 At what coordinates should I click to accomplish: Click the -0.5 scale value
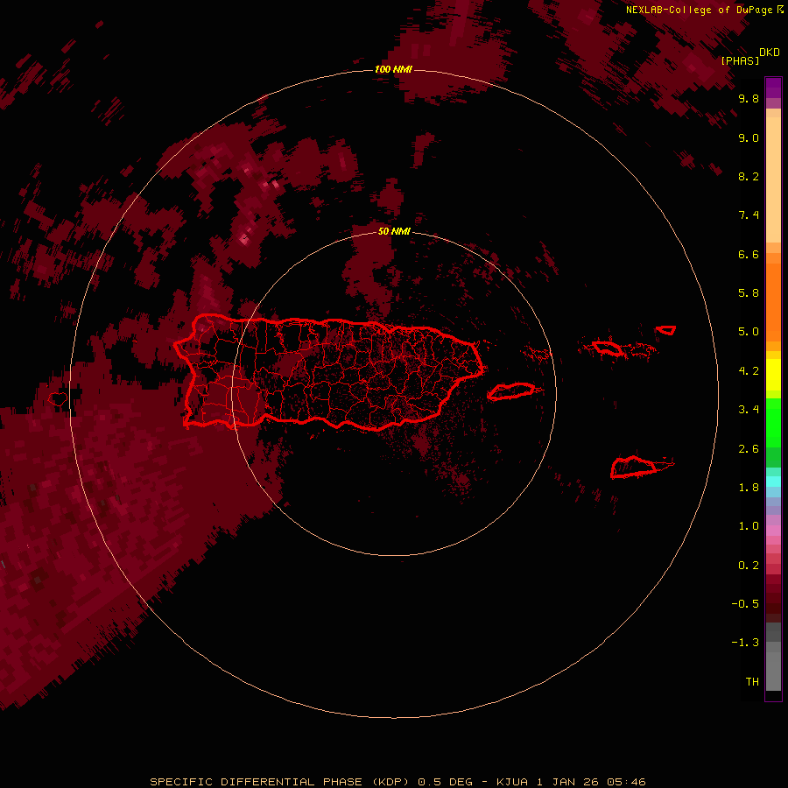(x=745, y=604)
